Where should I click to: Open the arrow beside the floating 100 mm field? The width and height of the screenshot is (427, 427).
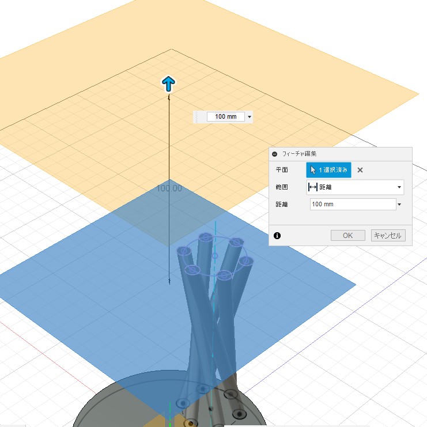click(250, 117)
